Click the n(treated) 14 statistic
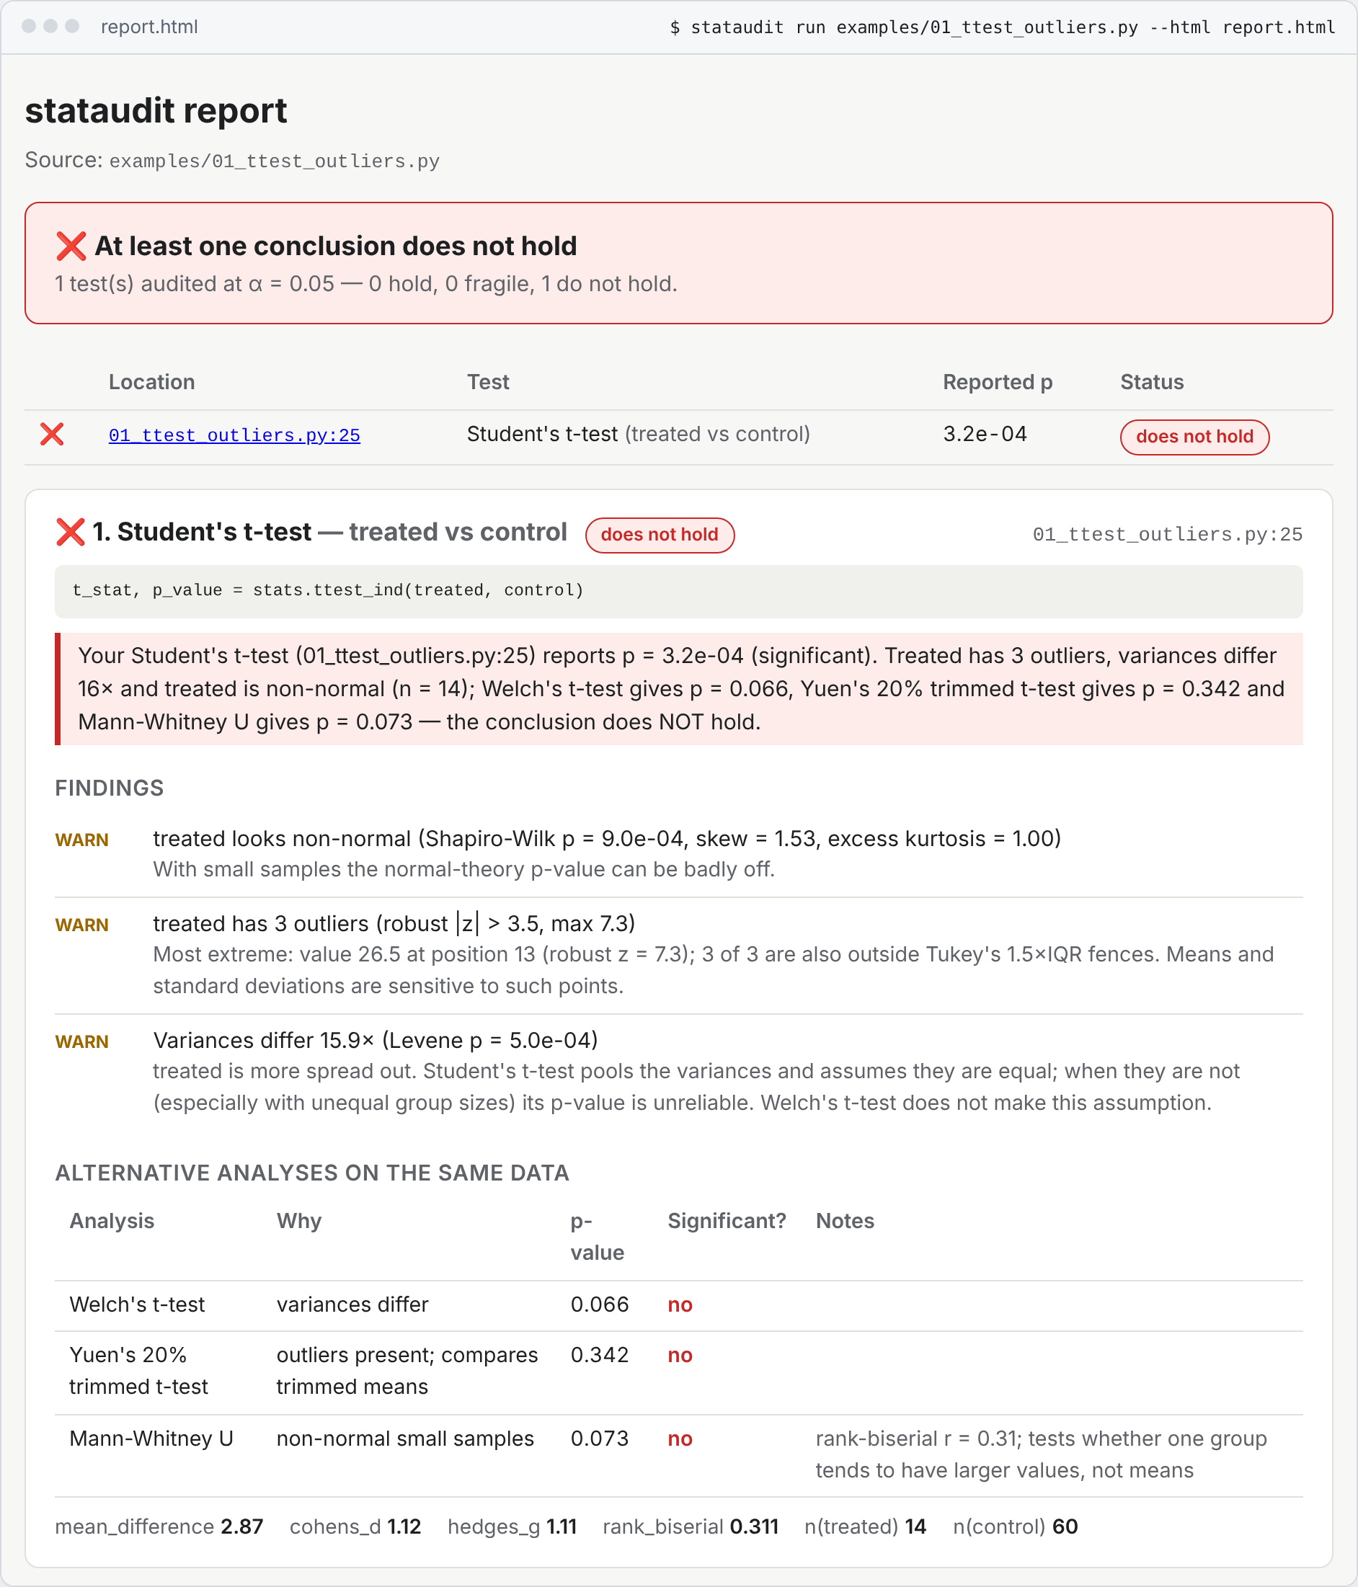The image size is (1358, 1587). [x=866, y=1527]
